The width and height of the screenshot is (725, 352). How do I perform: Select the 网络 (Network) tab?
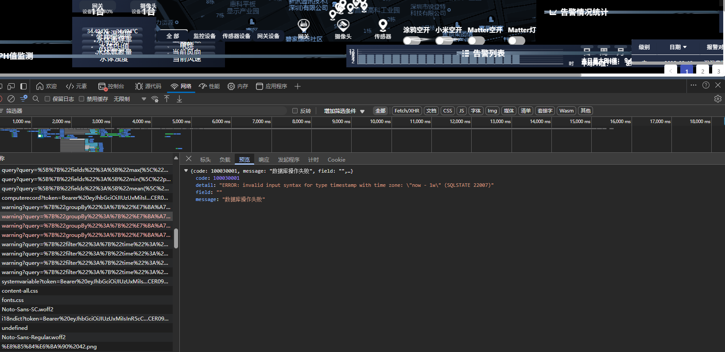(181, 86)
